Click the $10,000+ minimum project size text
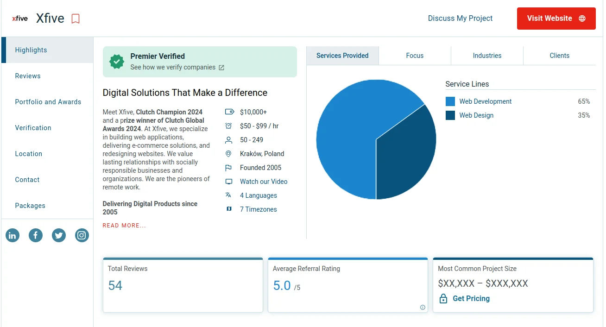 (253, 112)
